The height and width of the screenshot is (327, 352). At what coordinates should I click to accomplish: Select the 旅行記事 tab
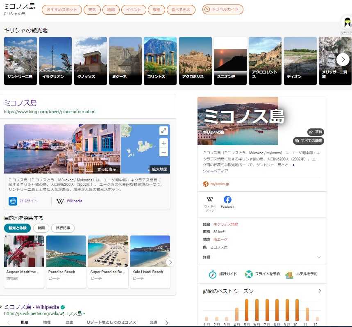click(63, 228)
